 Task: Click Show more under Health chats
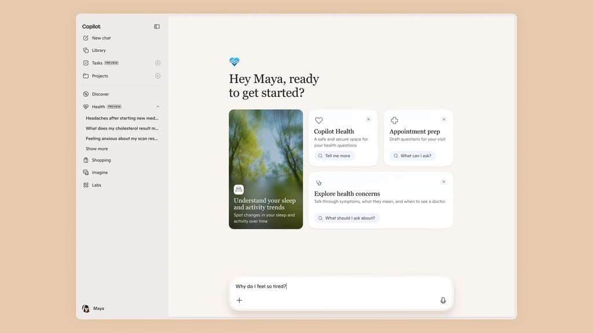click(97, 149)
